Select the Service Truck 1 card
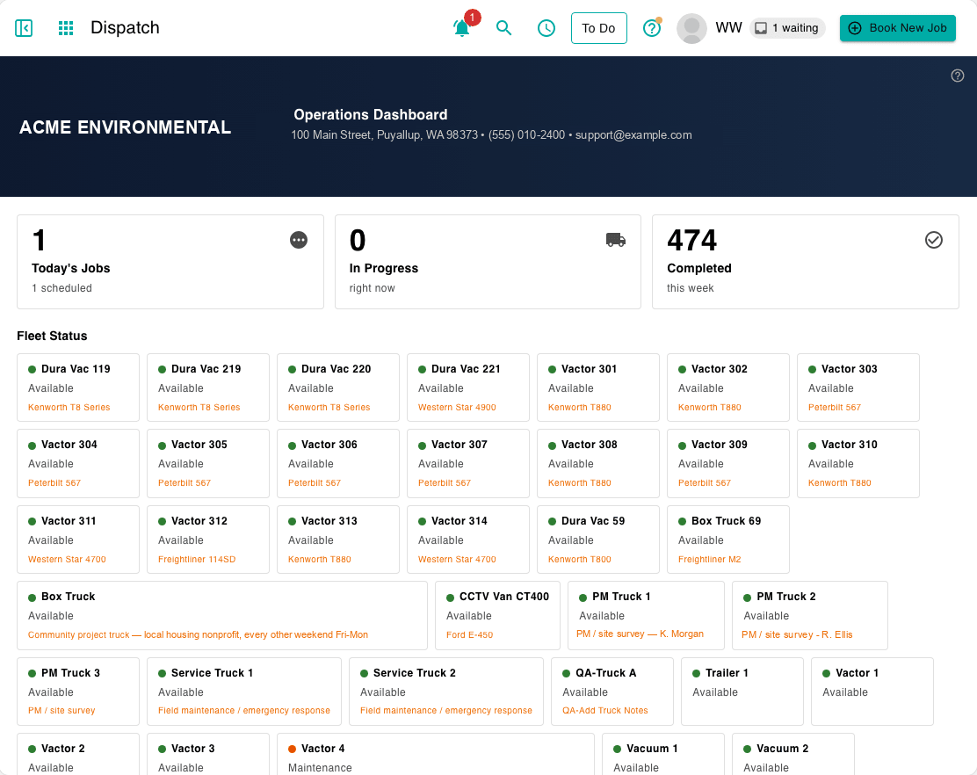Image resolution: width=977 pixels, height=775 pixels. [244, 692]
